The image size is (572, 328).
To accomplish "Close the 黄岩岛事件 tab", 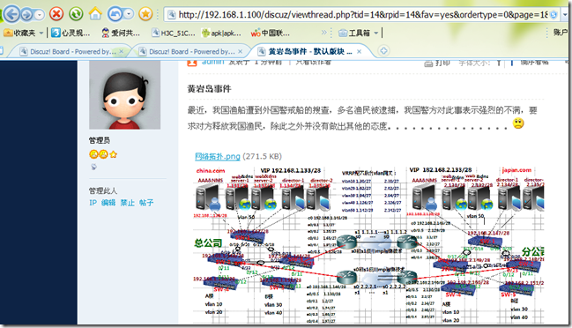I will coord(359,51).
